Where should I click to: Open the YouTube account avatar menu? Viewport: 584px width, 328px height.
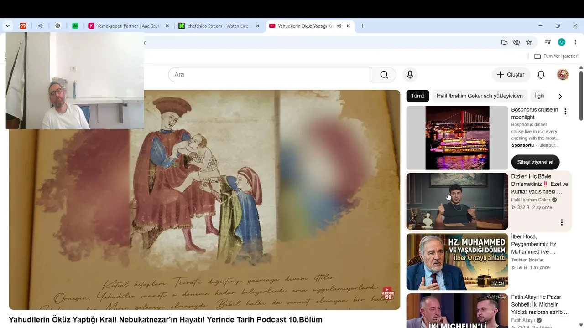[563, 75]
